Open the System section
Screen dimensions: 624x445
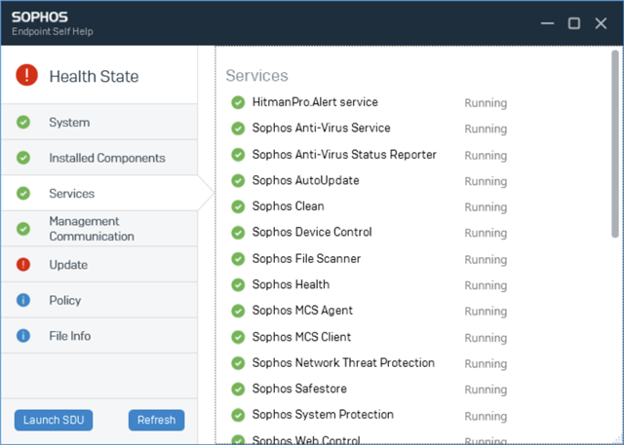(99, 122)
